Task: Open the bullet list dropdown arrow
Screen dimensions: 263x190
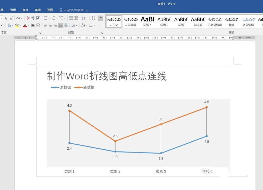Action: [x=49, y=18]
